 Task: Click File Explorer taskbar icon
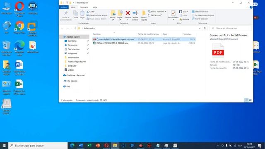[115, 145]
